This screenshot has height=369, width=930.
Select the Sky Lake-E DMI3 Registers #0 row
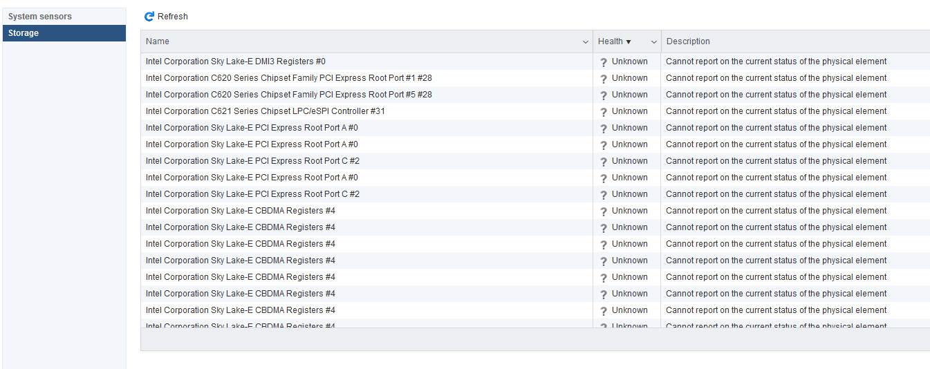tap(235, 61)
